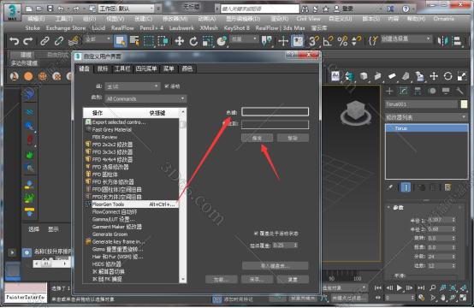Click the Play Animation button
Image resolution: width=474 pixels, height=308 pixels.
pos(400,287)
